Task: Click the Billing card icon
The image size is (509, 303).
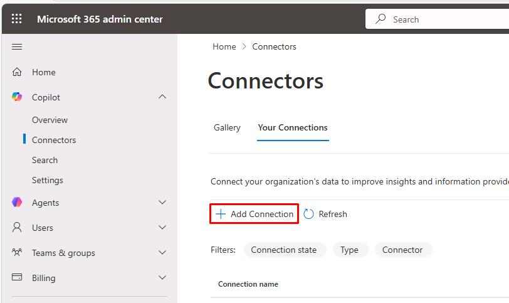Action: pos(17,277)
